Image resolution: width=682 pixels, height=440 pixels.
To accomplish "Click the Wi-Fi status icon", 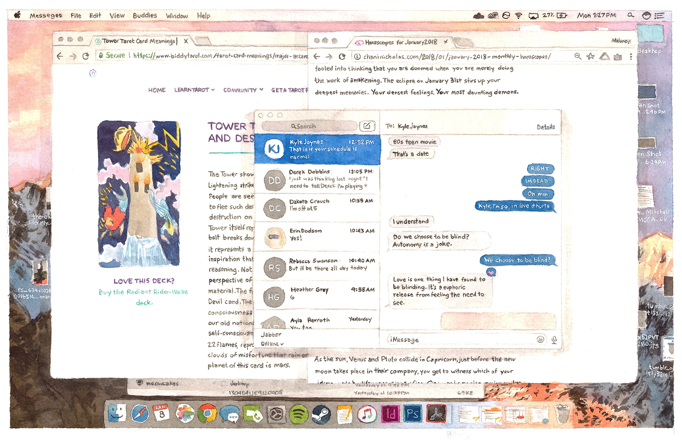I will 518,16.
